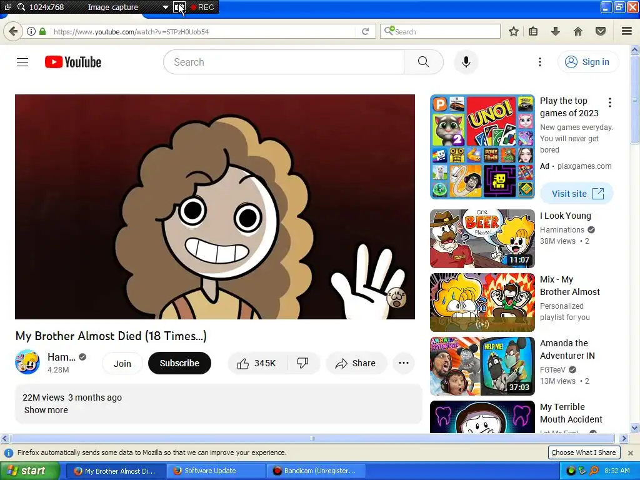Click the Haminations channel name in sidebar
Image resolution: width=640 pixels, height=480 pixels.
click(x=562, y=230)
